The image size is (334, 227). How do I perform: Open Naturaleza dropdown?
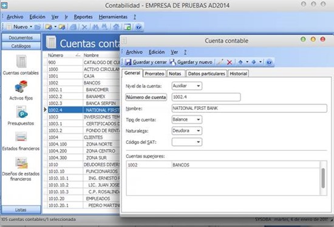(x=187, y=130)
